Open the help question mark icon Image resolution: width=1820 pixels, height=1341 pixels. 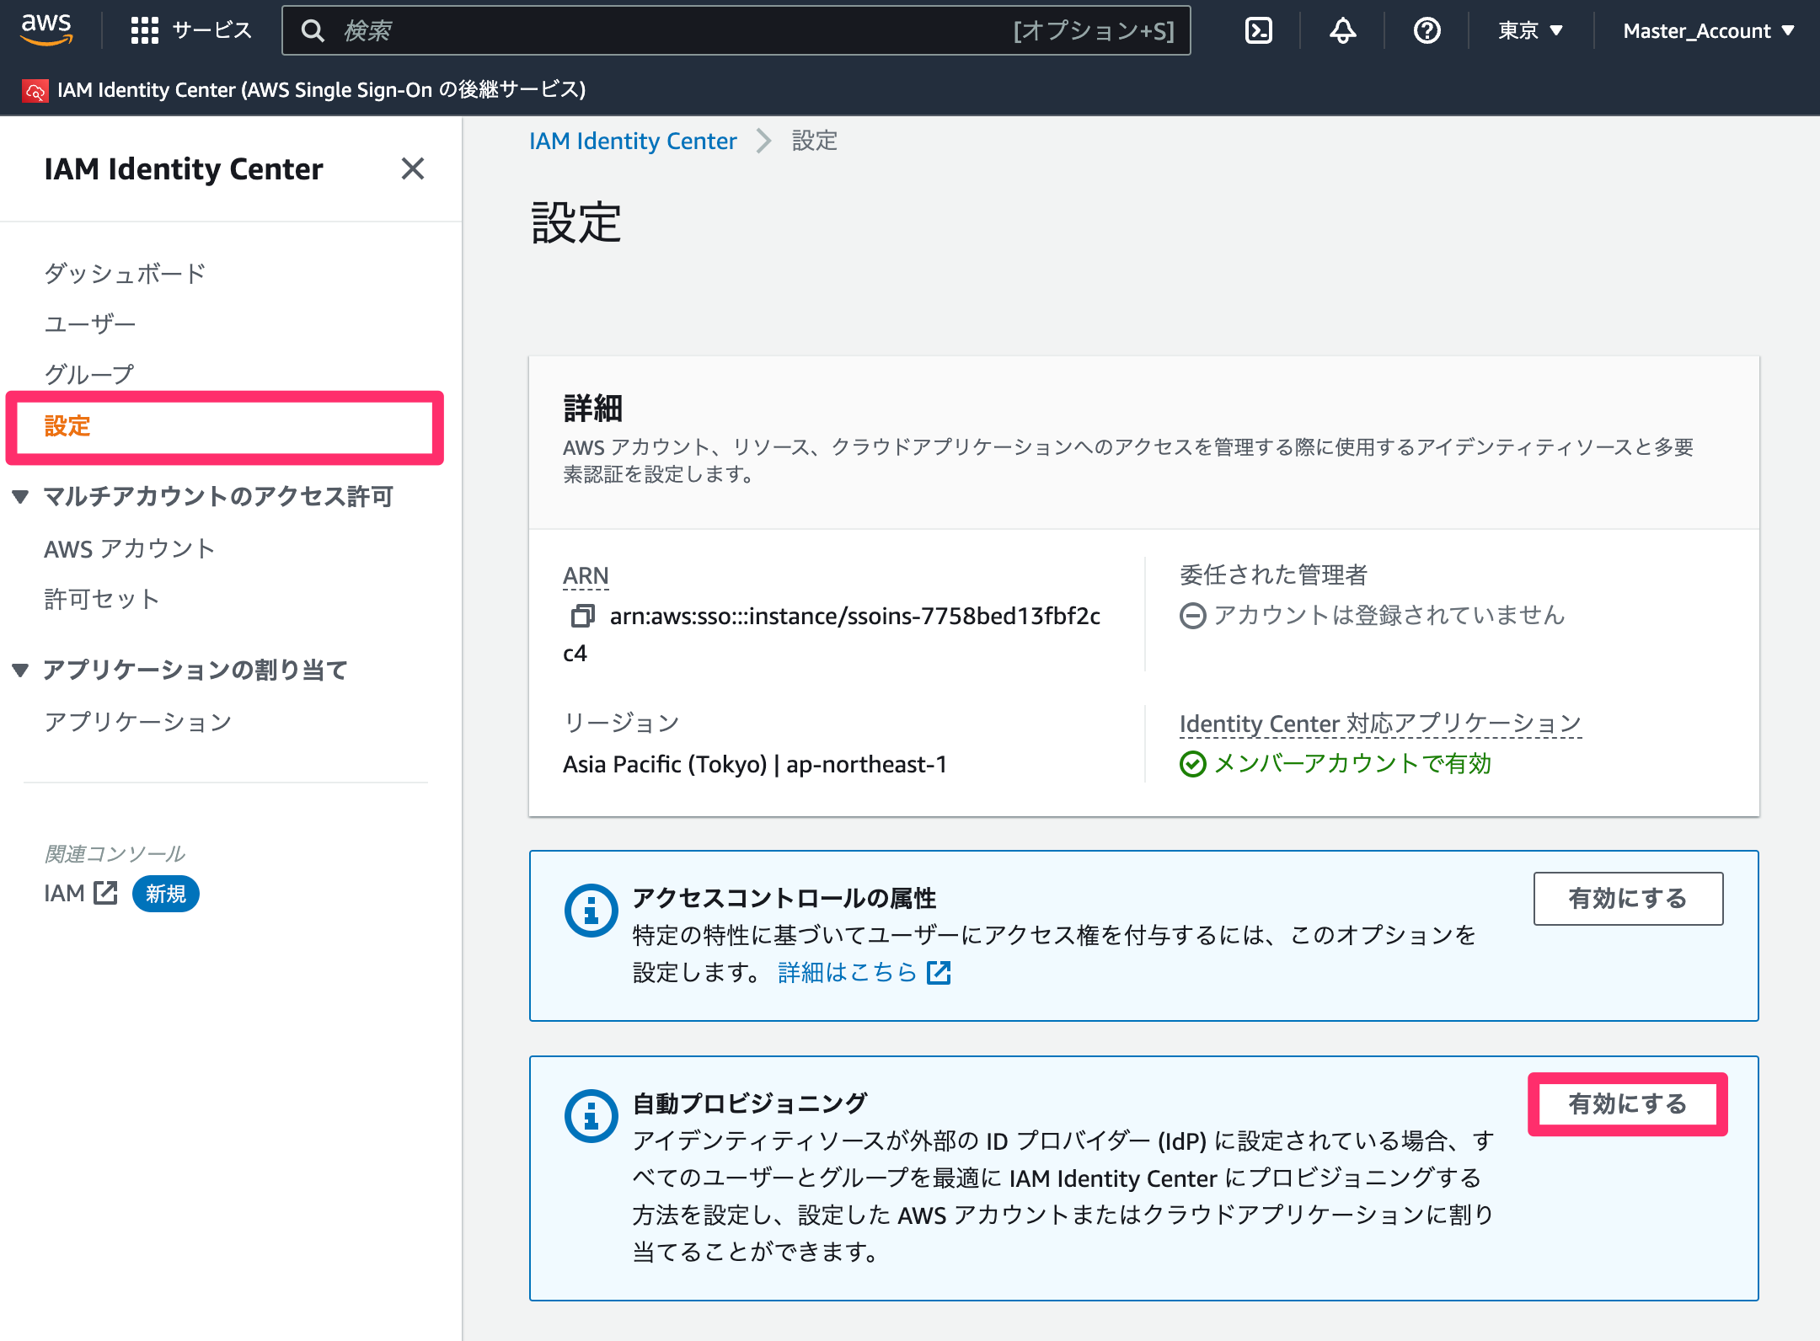coord(1427,30)
